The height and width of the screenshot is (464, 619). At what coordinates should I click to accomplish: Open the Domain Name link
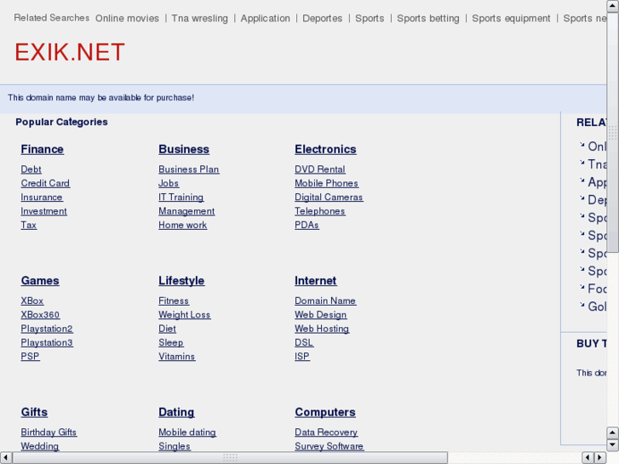[325, 301]
